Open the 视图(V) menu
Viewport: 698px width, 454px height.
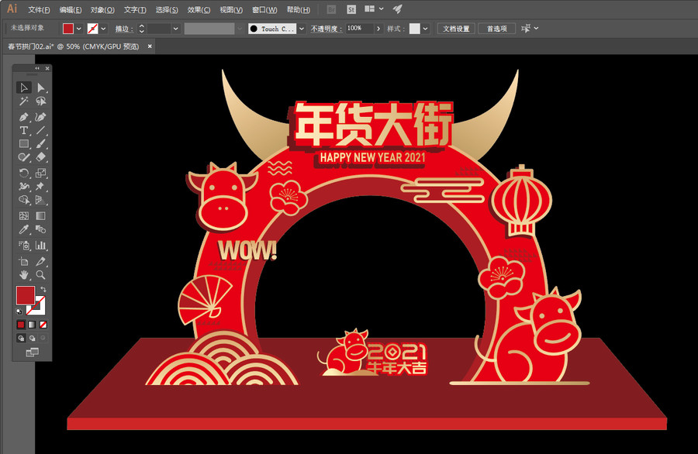tap(231, 9)
